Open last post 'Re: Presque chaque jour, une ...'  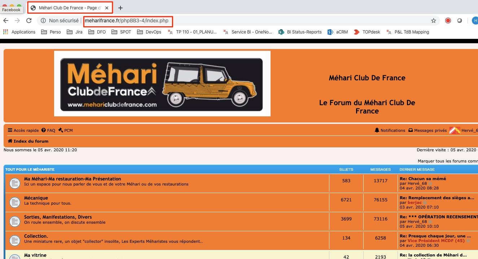point(435,236)
